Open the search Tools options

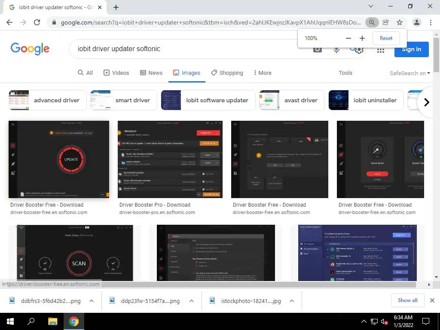click(345, 73)
